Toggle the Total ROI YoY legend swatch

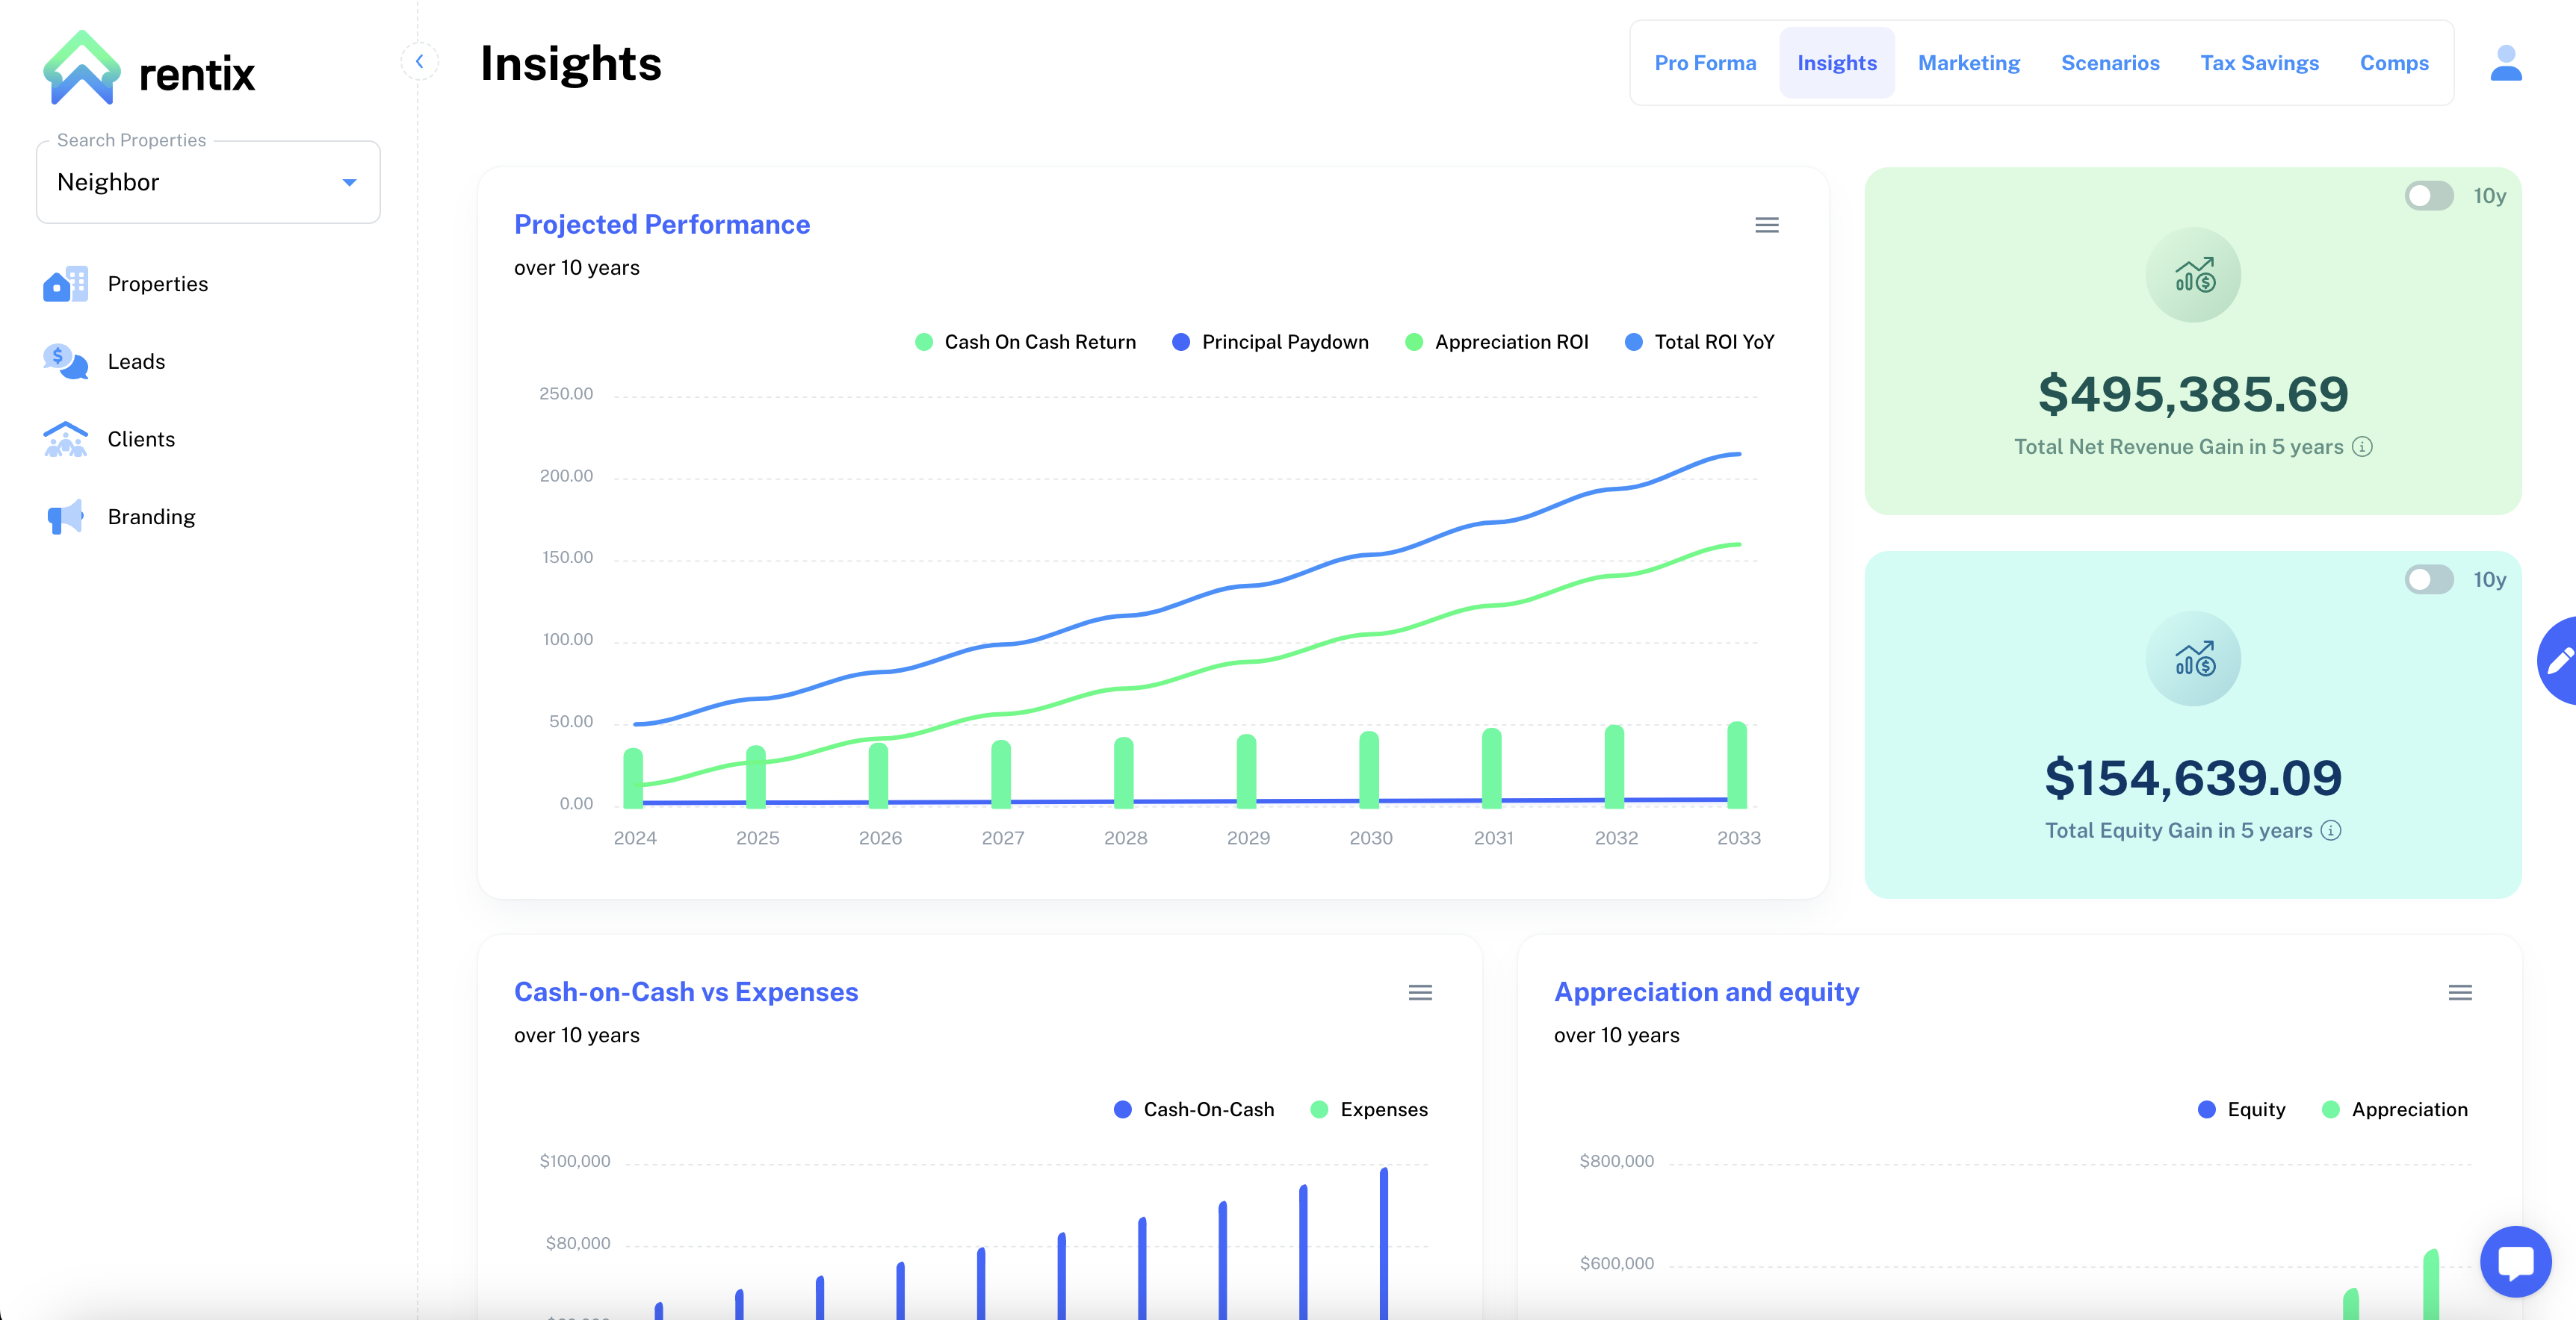[1633, 342]
